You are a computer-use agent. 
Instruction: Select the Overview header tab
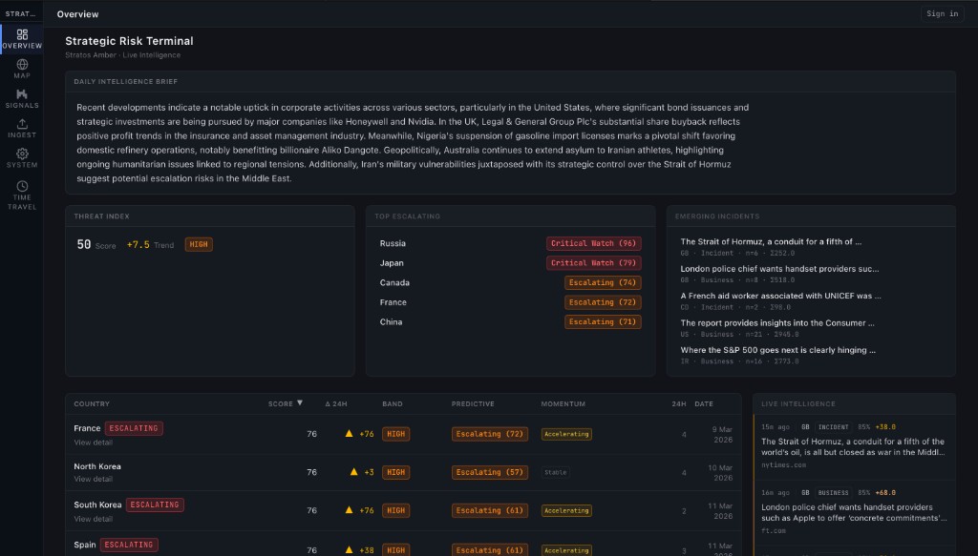pos(77,14)
